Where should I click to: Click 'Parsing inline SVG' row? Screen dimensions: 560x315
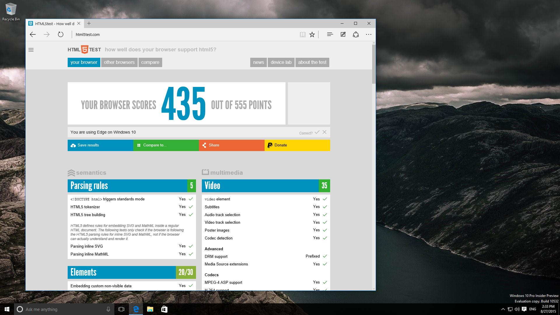coord(132,246)
